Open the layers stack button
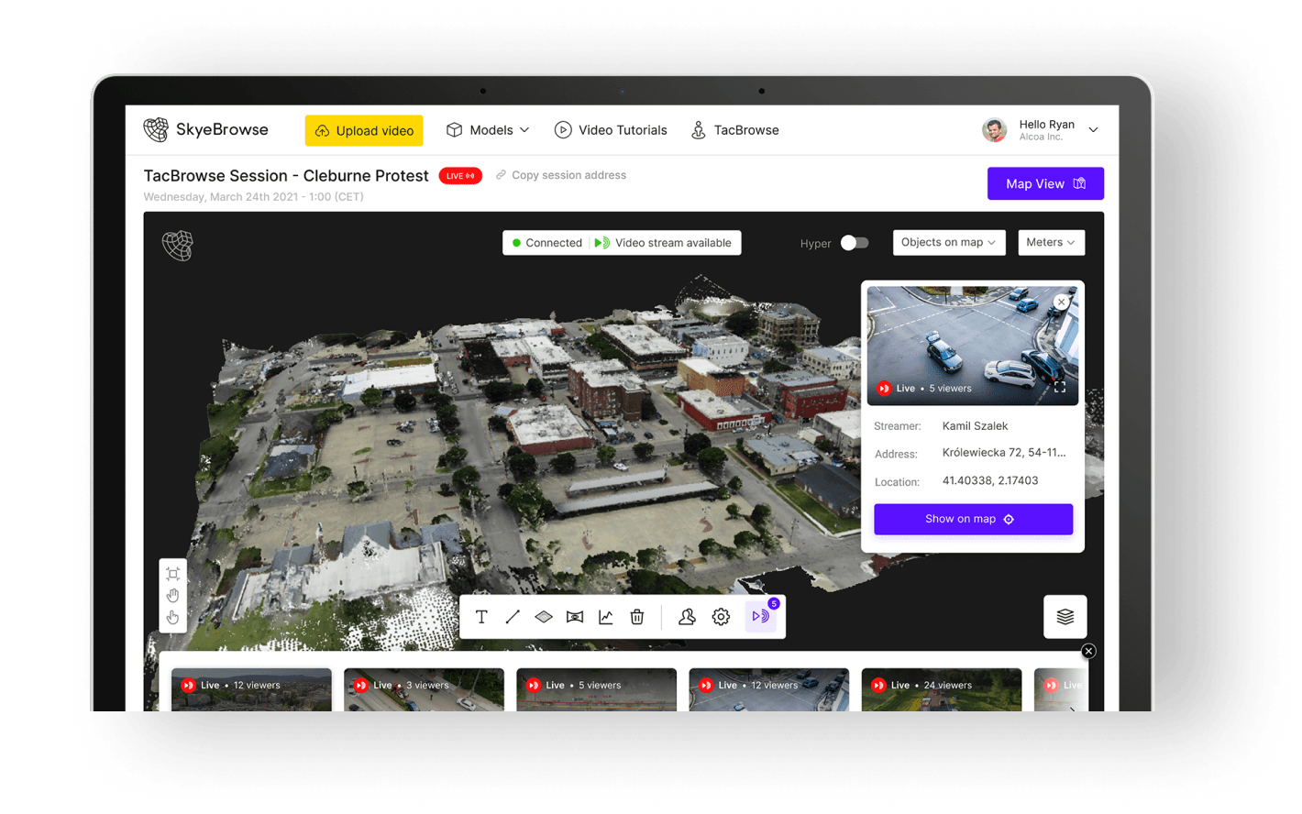The image size is (1302, 814). click(x=1065, y=617)
